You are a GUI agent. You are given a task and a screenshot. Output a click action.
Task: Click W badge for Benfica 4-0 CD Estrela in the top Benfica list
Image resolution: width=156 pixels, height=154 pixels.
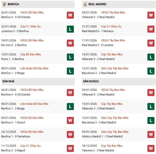[70, 15]
